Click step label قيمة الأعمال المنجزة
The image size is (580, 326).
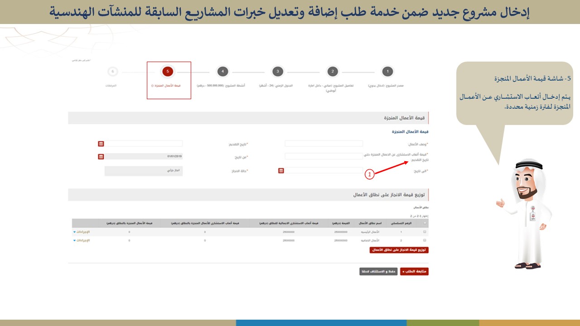coord(167,85)
